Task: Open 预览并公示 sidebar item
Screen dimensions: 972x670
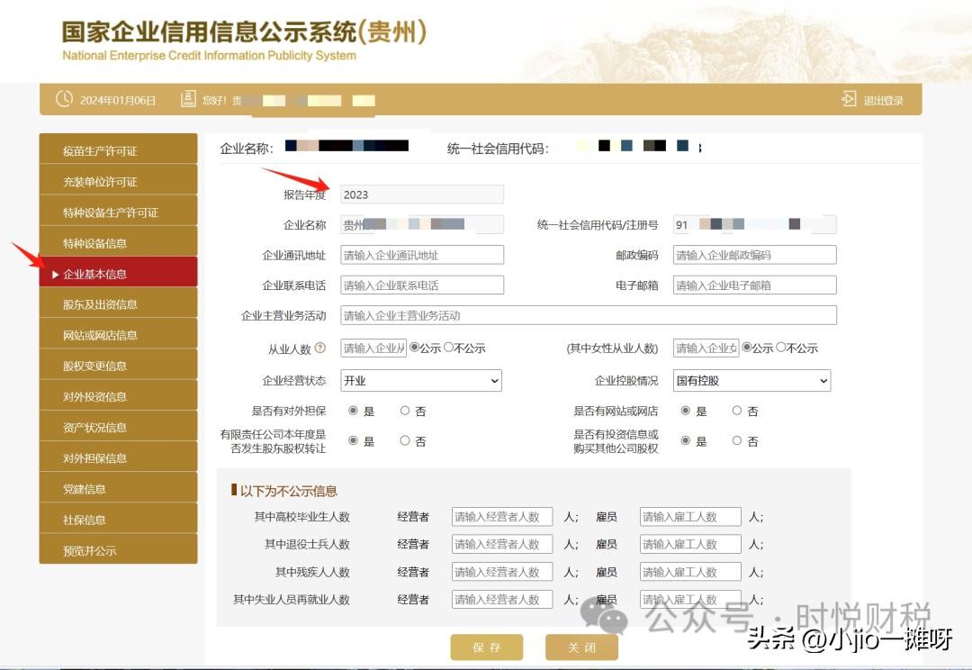Action: [x=118, y=550]
